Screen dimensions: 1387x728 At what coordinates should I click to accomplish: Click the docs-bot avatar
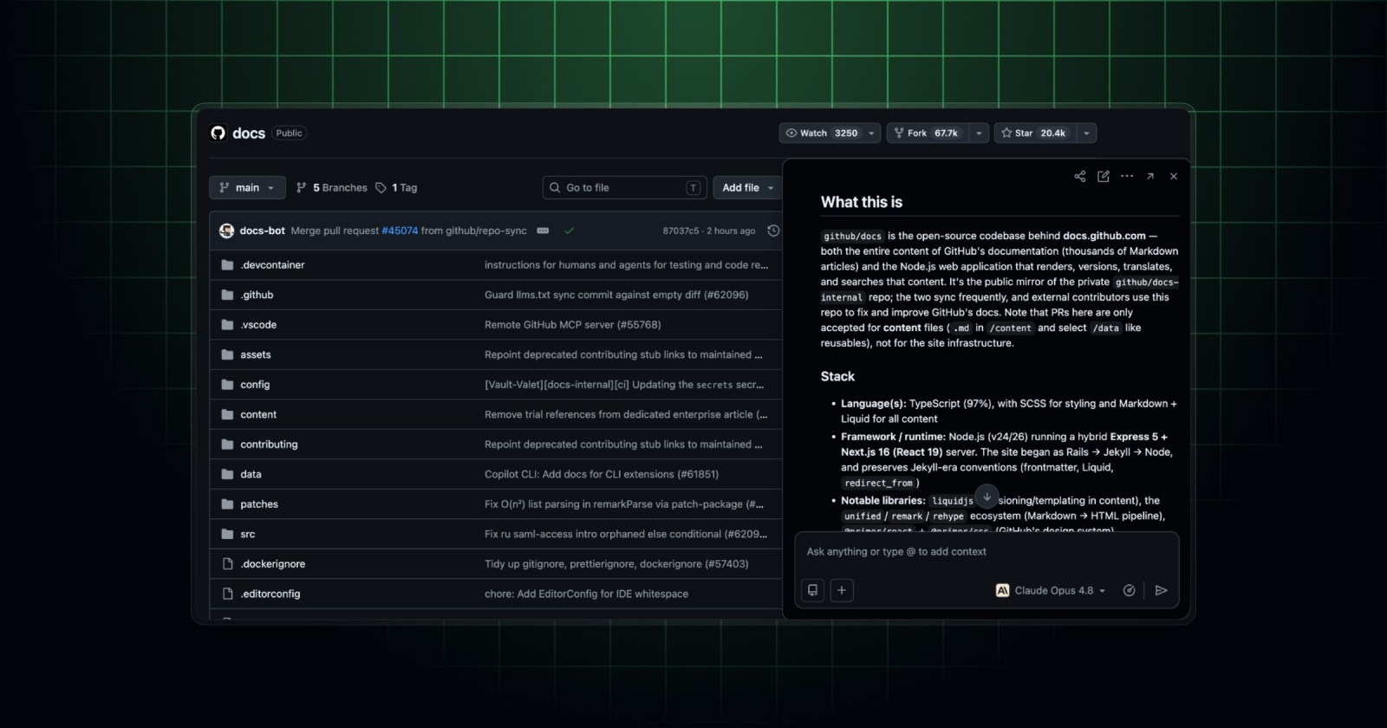(x=226, y=231)
